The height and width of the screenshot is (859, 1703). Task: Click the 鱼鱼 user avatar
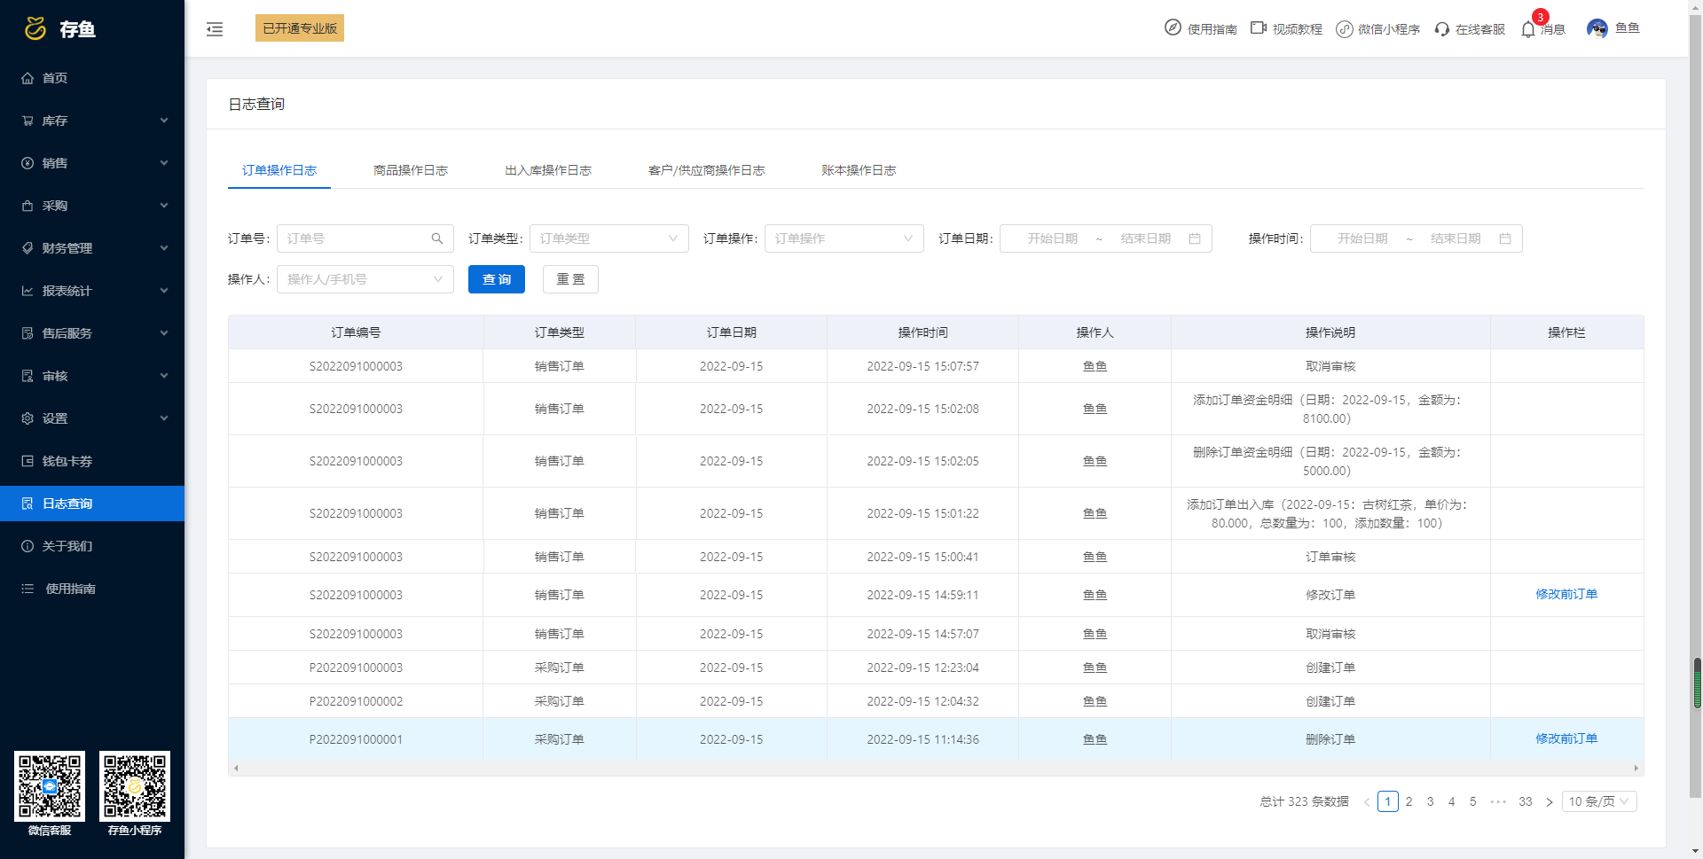[1597, 28]
